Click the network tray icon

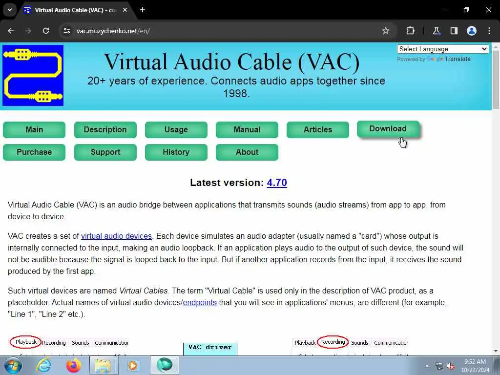(439, 366)
